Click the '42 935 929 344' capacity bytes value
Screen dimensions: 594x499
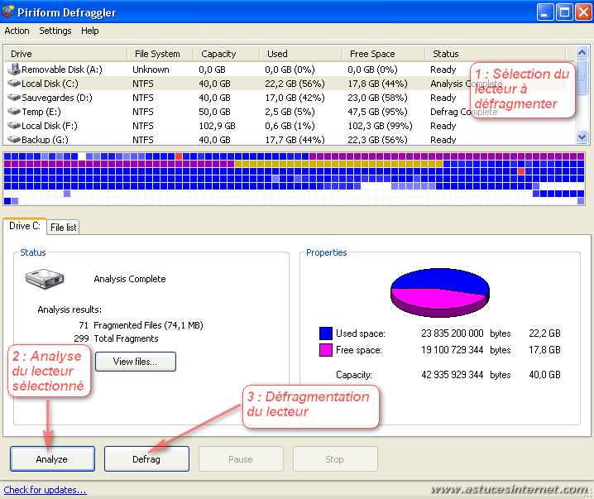453,375
